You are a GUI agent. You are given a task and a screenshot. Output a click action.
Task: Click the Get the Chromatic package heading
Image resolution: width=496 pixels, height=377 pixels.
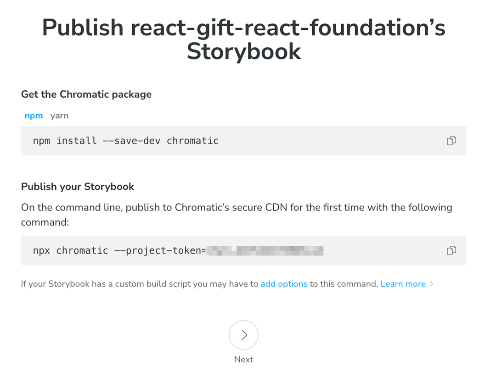pyautogui.click(x=86, y=94)
